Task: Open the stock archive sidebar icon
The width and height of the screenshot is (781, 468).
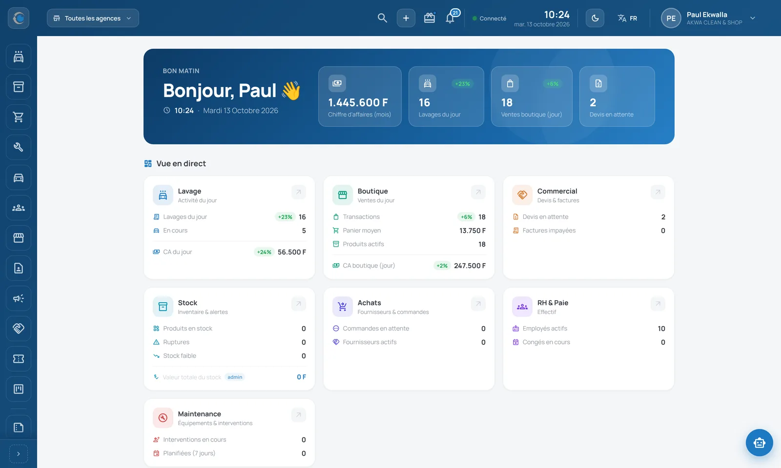Action: tap(19, 87)
